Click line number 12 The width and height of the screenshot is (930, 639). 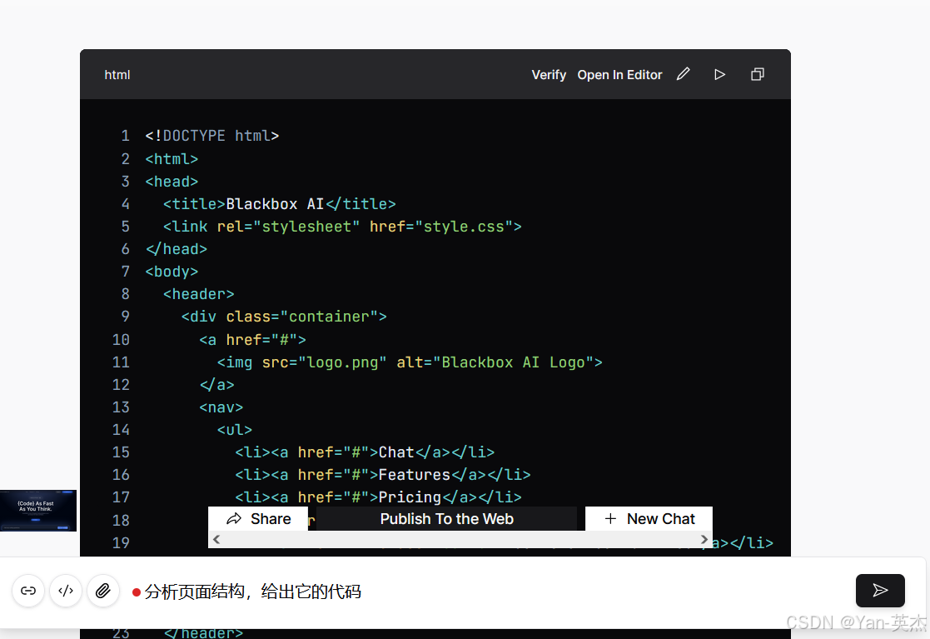click(121, 385)
